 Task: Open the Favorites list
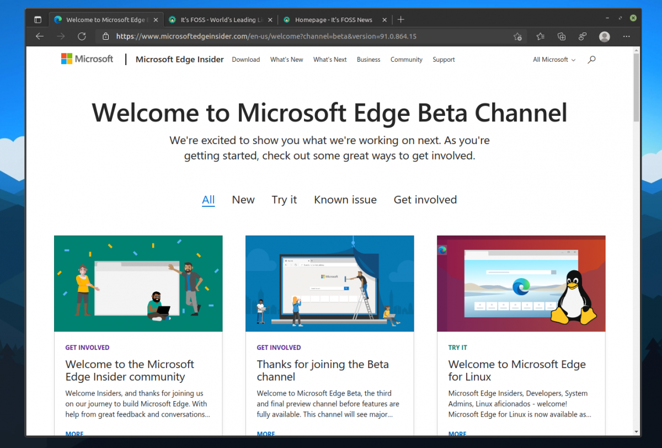[x=540, y=36]
